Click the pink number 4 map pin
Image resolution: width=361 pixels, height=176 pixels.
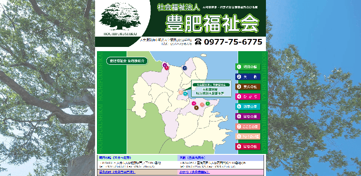[194, 103]
